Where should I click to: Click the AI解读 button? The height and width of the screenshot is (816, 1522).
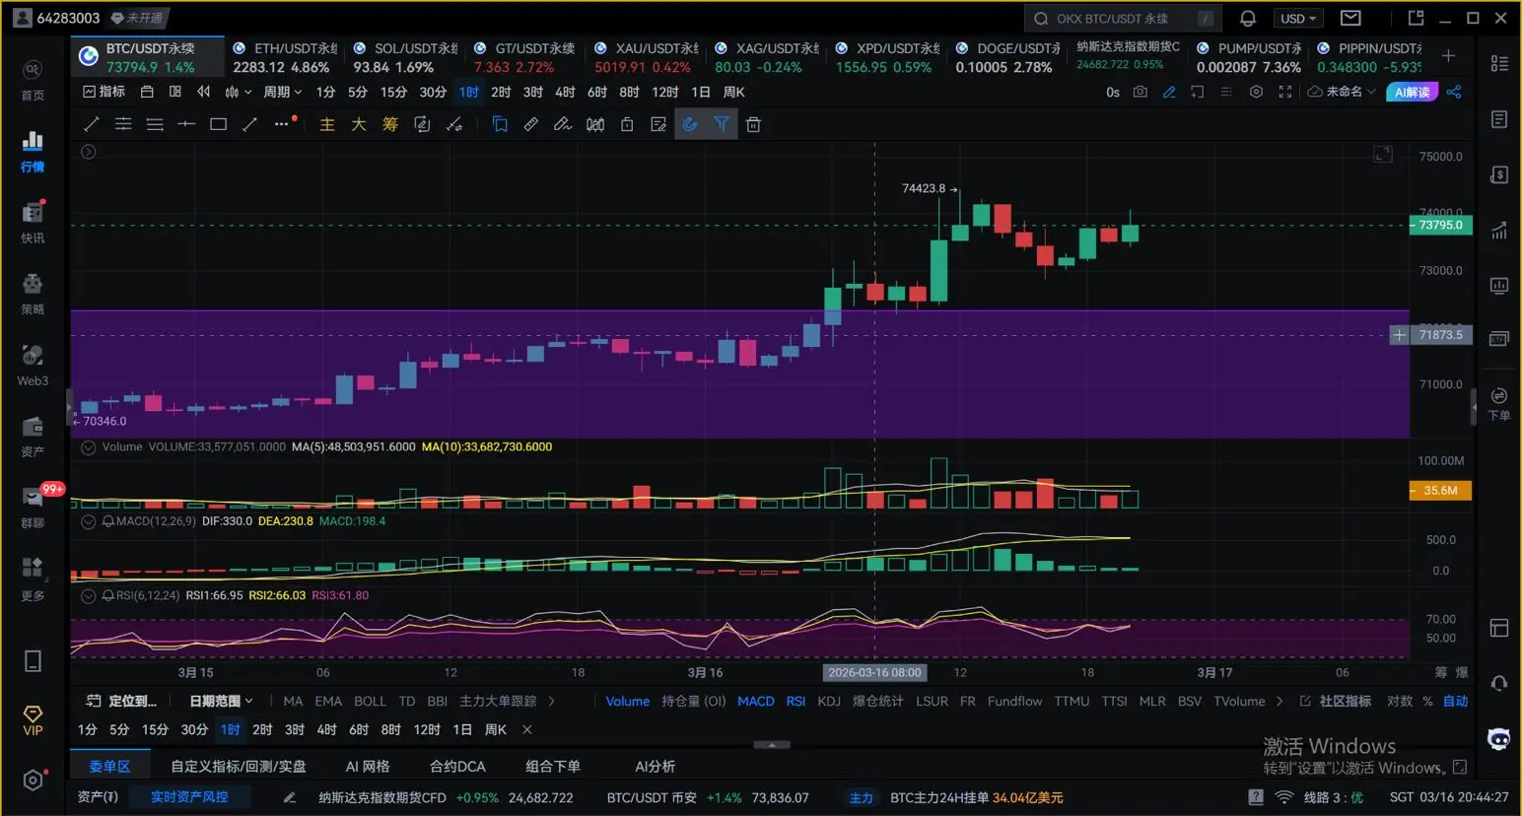(x=1413, y=92)
